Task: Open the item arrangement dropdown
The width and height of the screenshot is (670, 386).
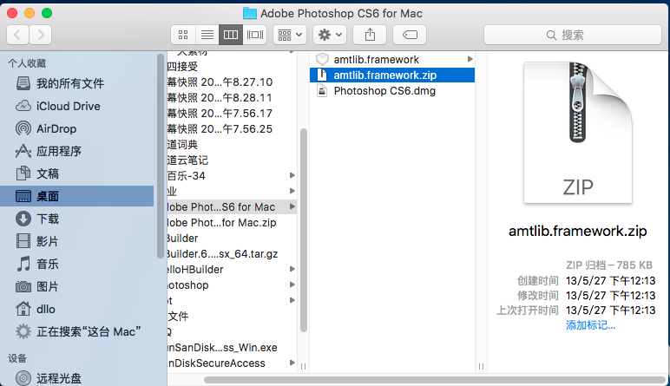Action: tap(290, 35)
